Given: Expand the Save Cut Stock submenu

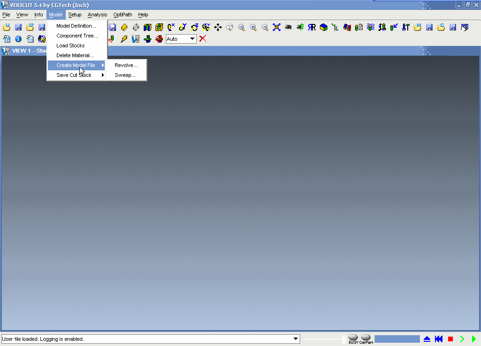Looking at the screenshot, I should [x=77, y=75].
